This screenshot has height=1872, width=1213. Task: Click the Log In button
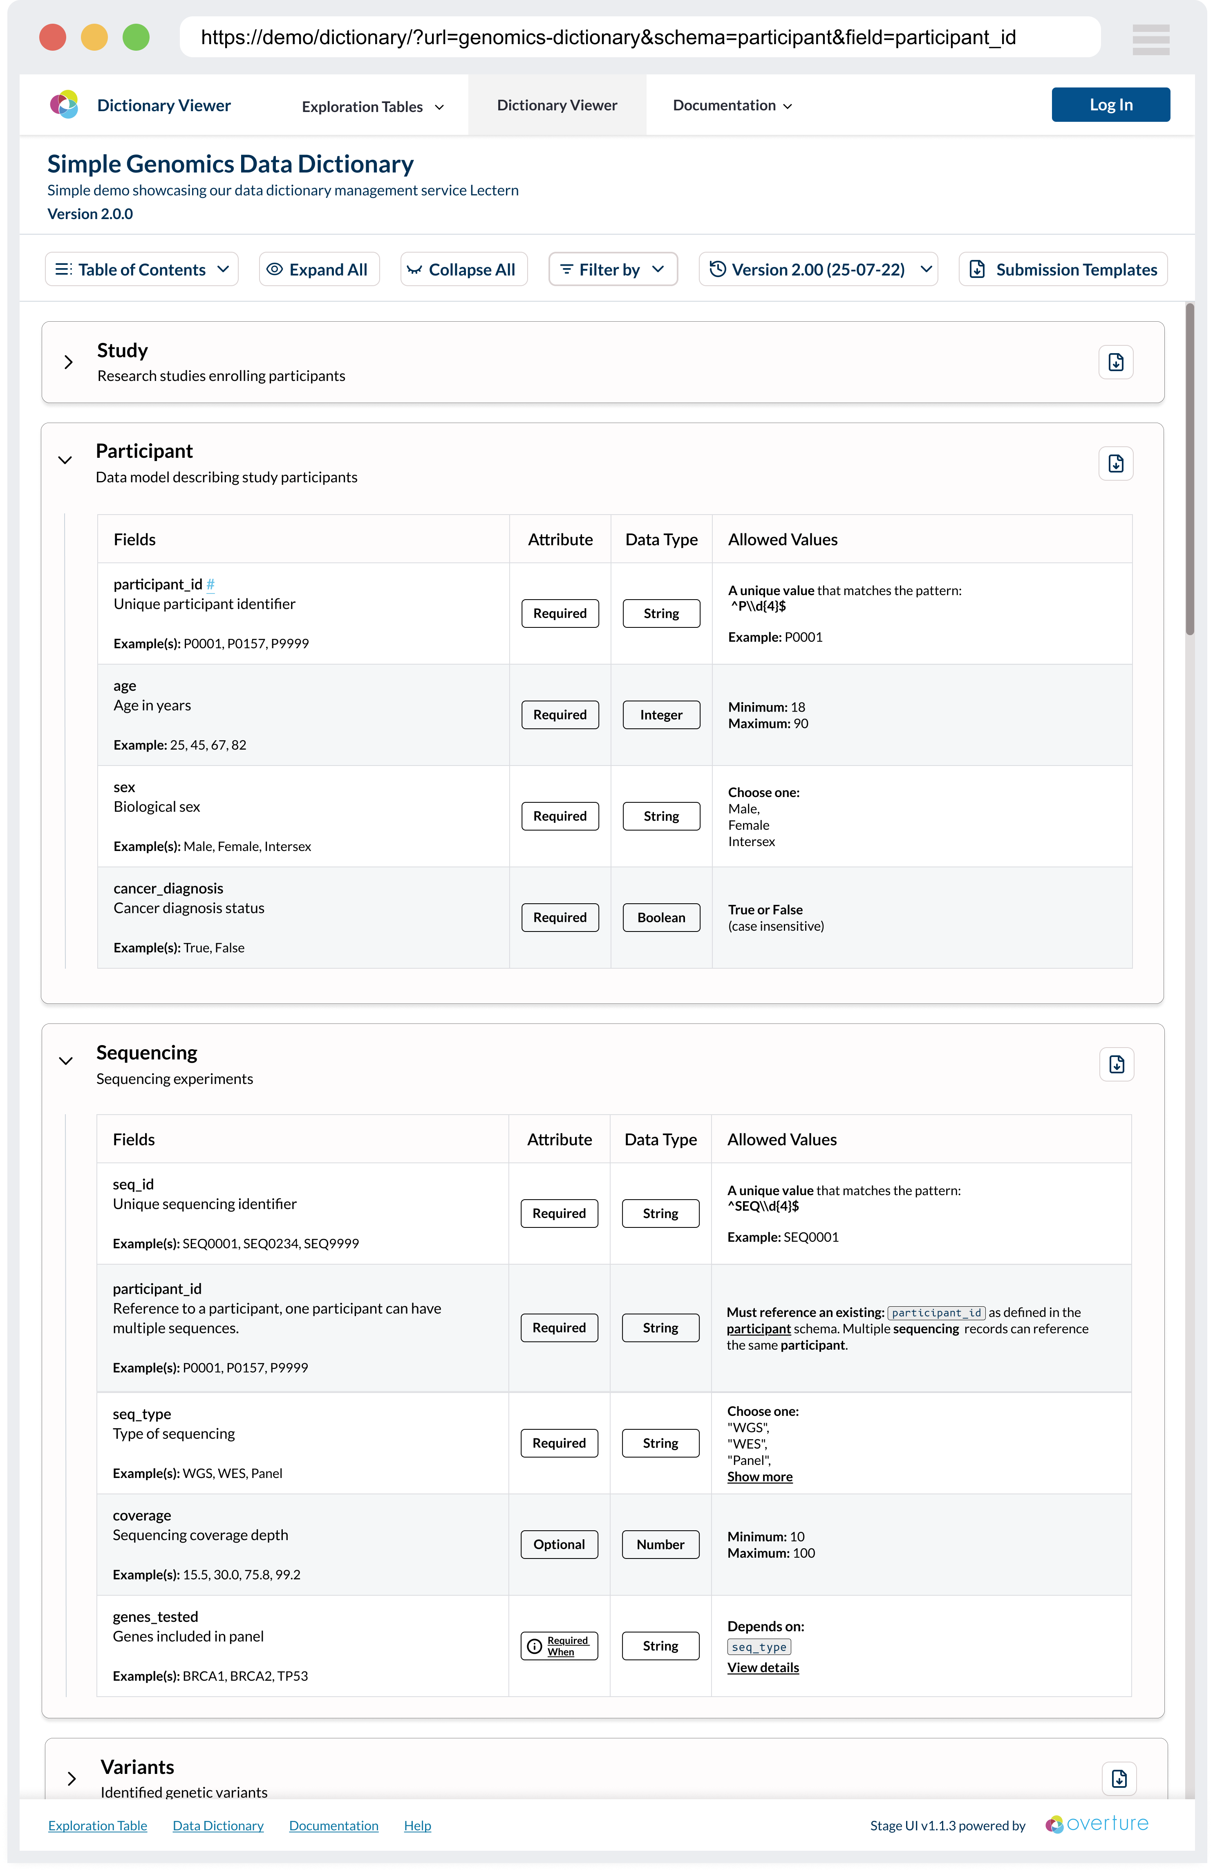[1110, 104]
